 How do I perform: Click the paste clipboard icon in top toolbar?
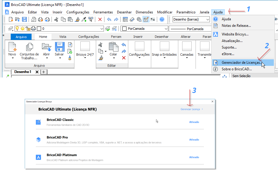click(70, 19)
